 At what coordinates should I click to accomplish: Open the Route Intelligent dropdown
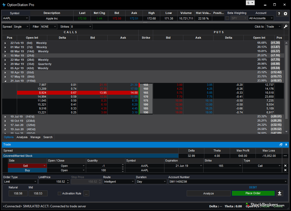[119, 182]
